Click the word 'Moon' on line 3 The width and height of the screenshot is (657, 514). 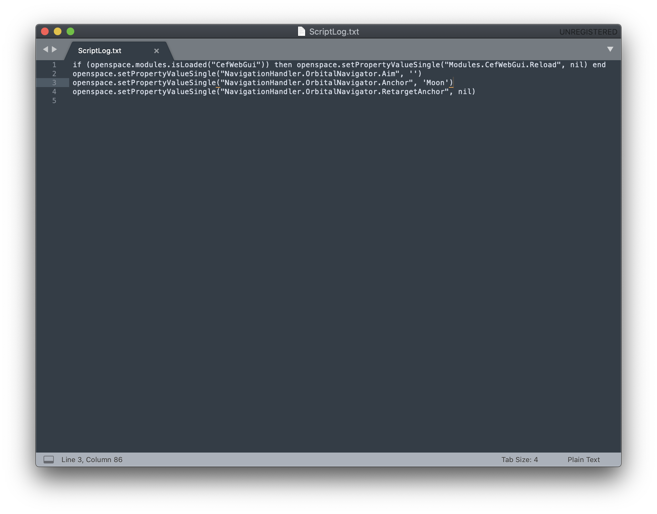[435, 83]
